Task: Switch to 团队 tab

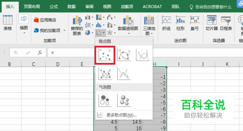Action: pyautogui.click(x=176, y=7)
